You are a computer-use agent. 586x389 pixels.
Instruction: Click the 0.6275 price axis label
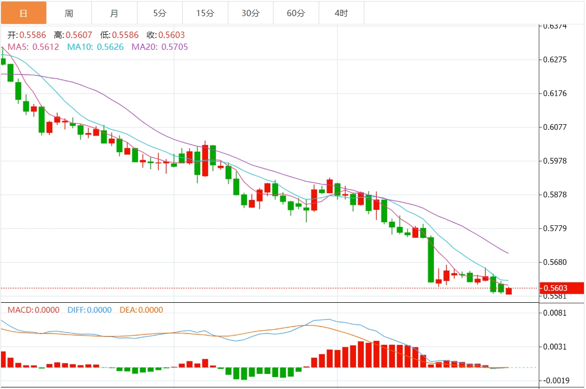tap(555, 60)
